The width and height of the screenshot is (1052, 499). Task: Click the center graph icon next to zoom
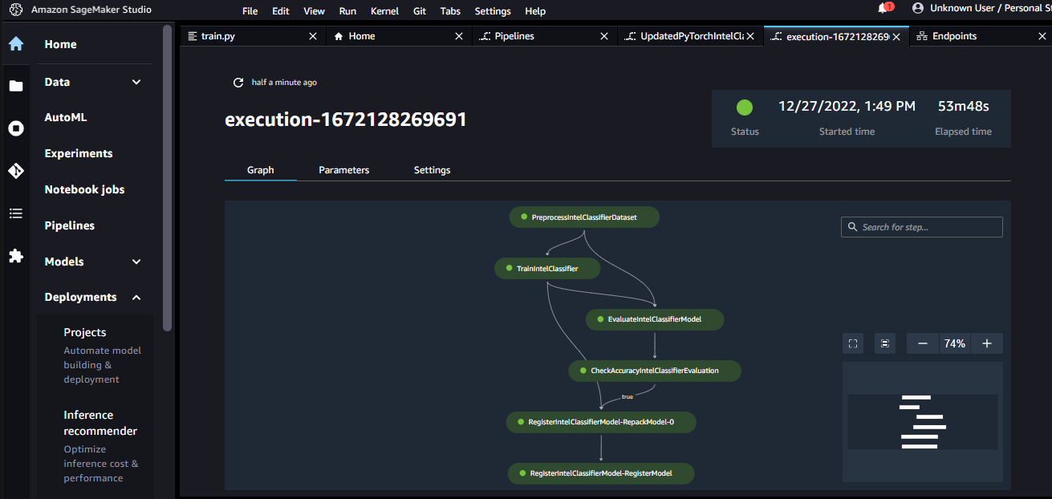click(x=885, y=343)
